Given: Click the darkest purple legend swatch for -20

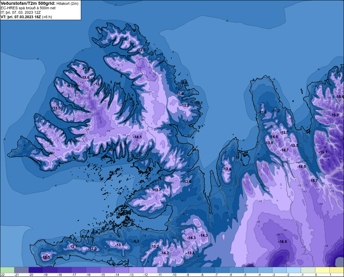Looking at the screenshot, I should coord(36,270).
